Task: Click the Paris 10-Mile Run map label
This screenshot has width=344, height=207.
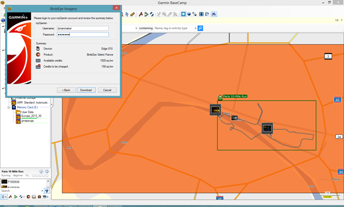Action: point(235,96)
